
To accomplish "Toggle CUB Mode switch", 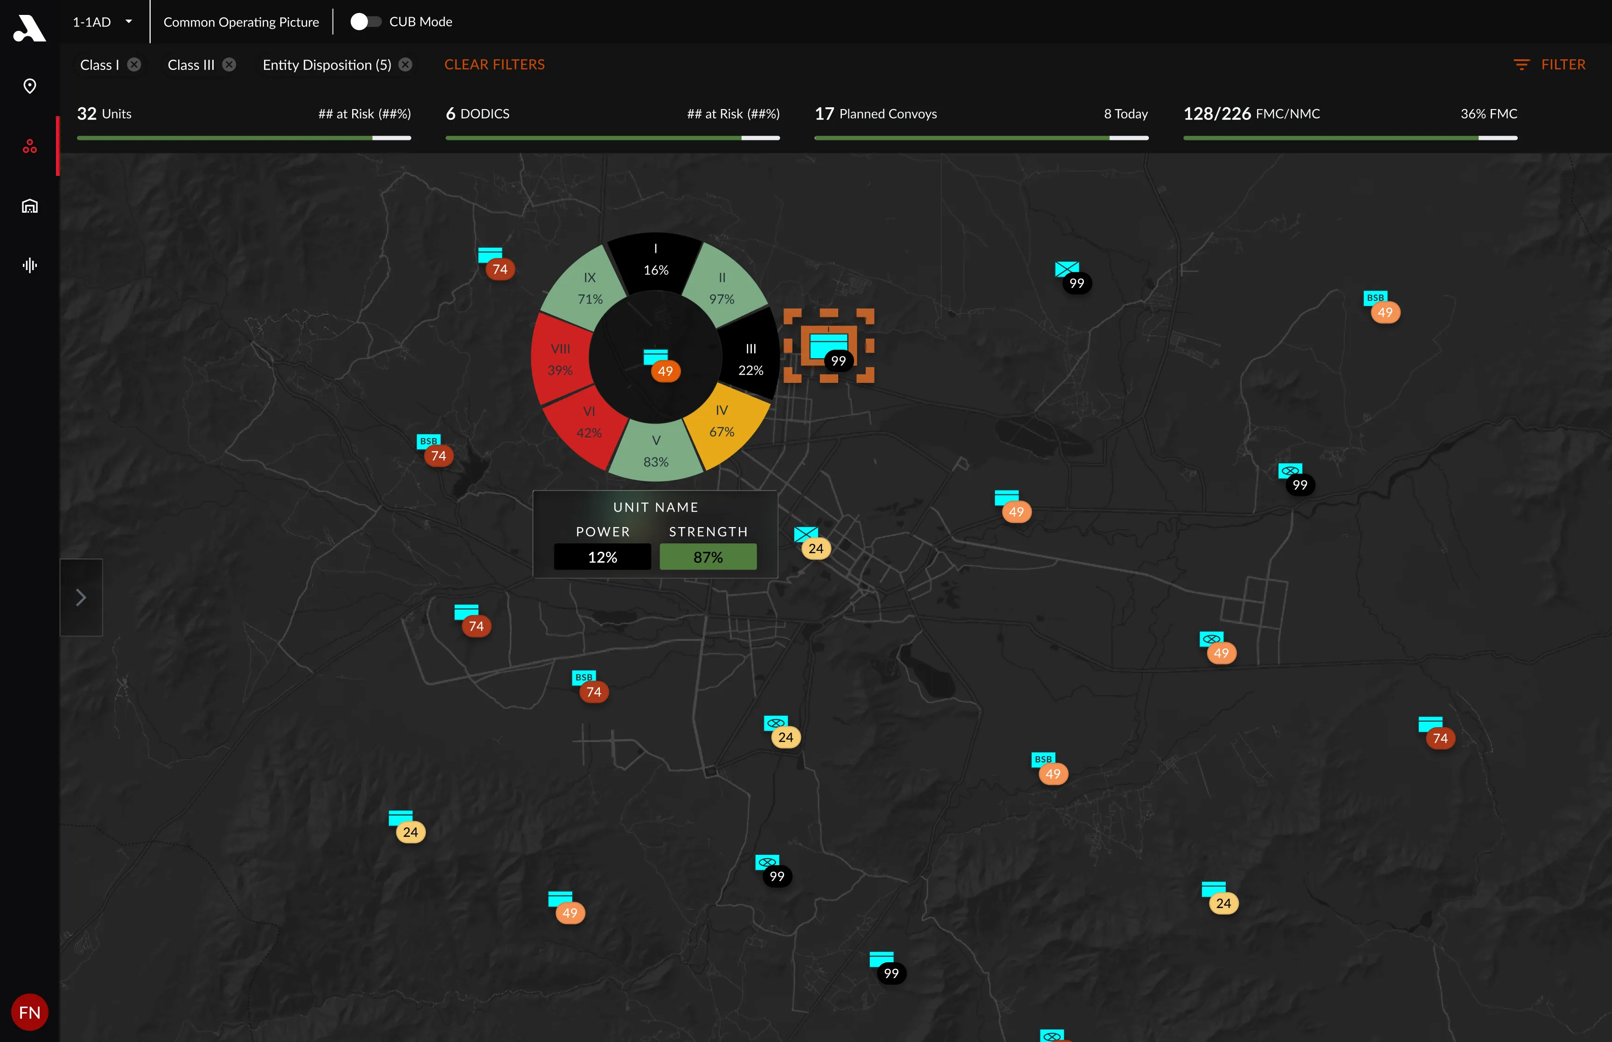I will pyautogui.click(x=365, y=21).
